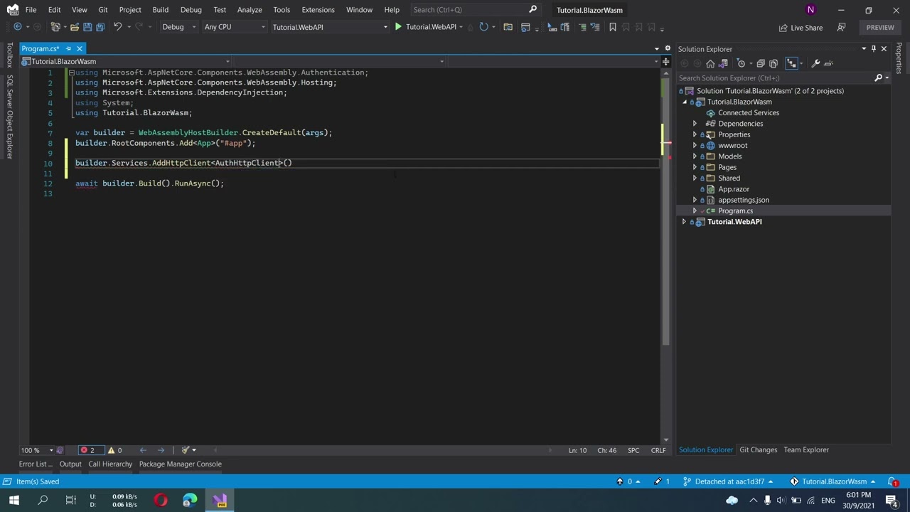Click the Live Share button

(x=801, y=28)
